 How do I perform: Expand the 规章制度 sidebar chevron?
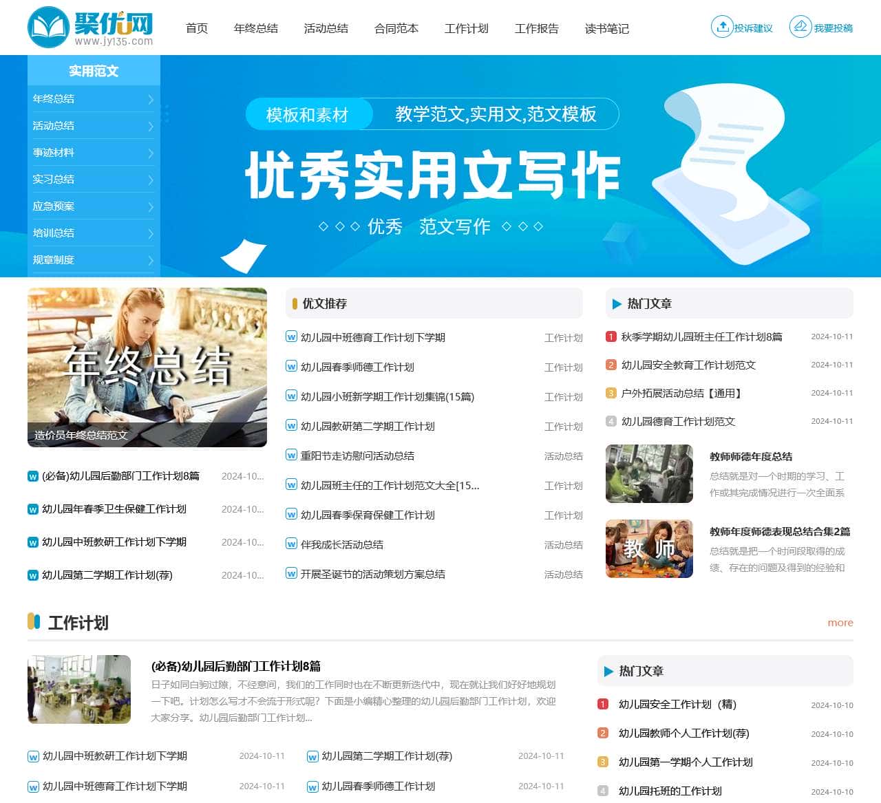151,260
